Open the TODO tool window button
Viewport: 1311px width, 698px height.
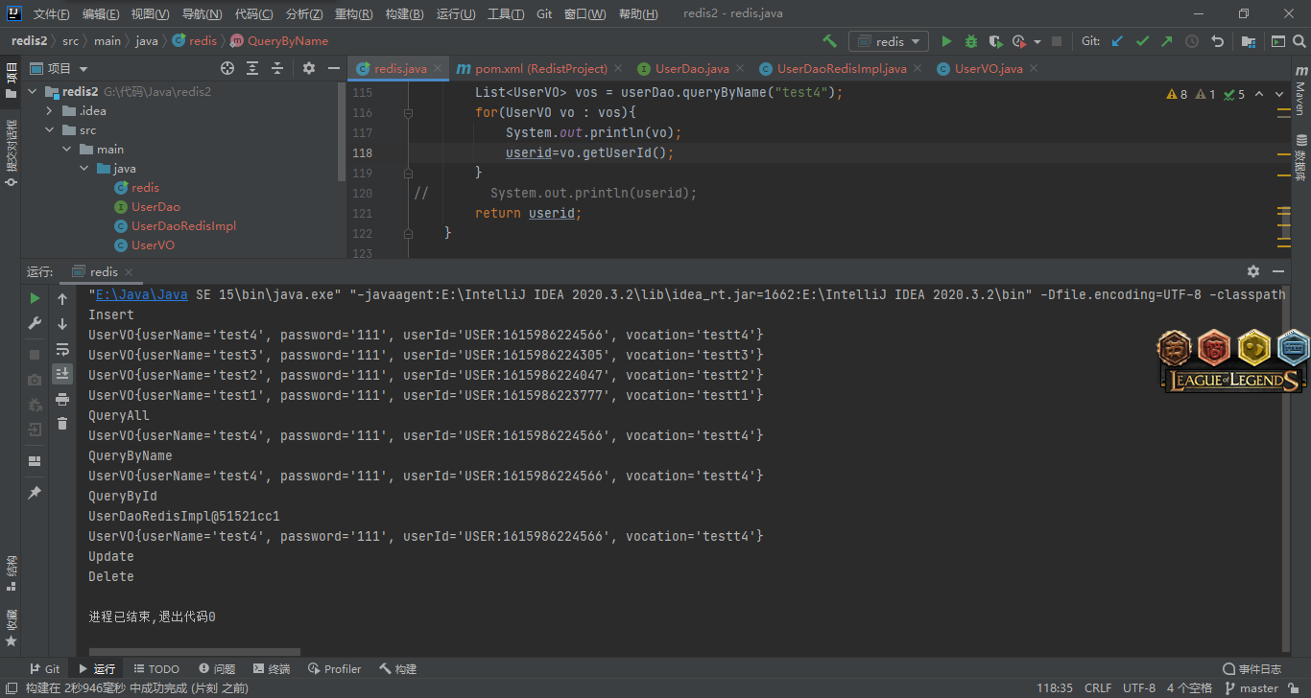pyautogui.click(x=156, y=669)
